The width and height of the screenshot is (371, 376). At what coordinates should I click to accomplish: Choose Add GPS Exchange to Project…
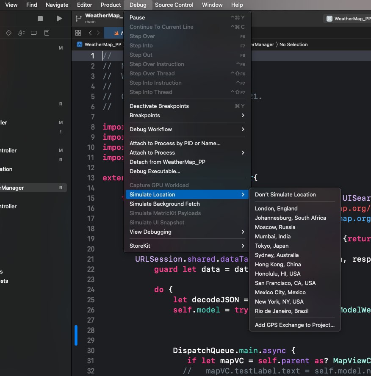tap(295, 325)
